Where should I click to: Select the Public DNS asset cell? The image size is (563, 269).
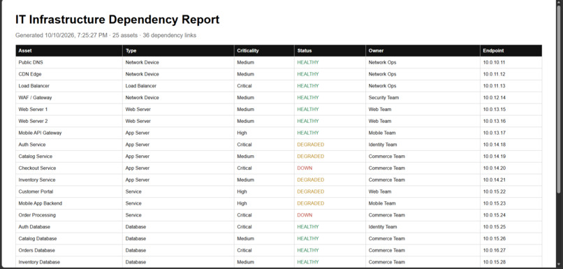[69, 62]
